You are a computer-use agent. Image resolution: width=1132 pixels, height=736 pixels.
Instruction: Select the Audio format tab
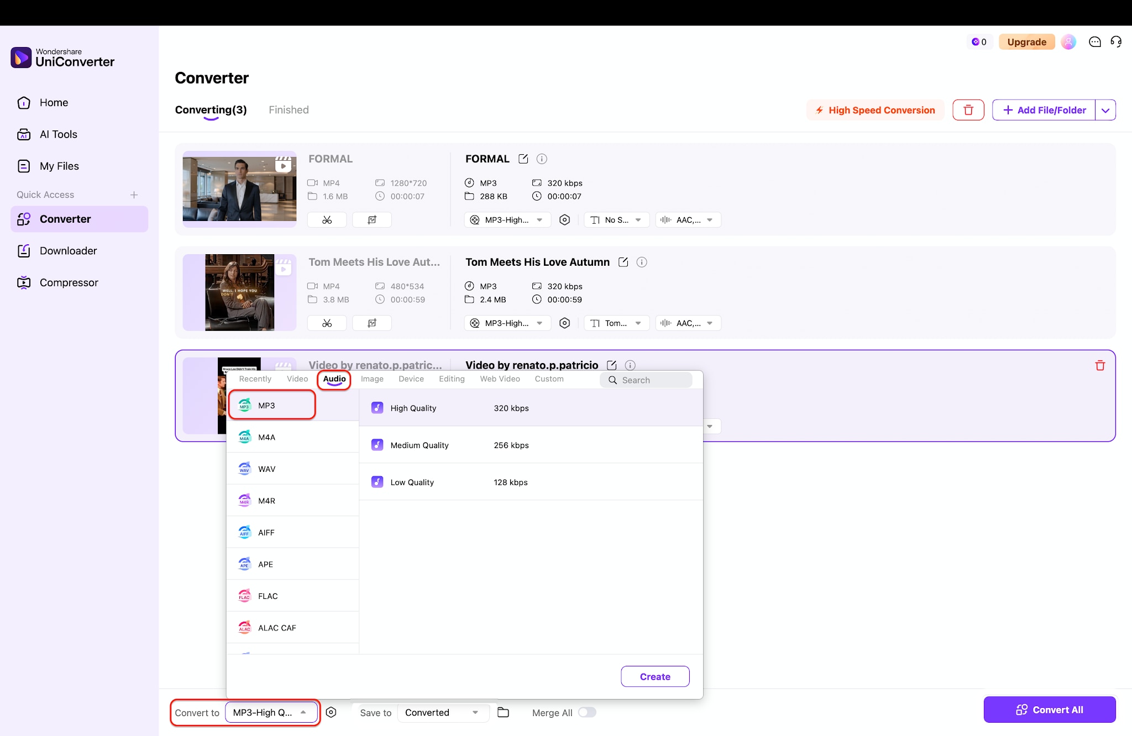pyautogui.click(x=334, y=379)
